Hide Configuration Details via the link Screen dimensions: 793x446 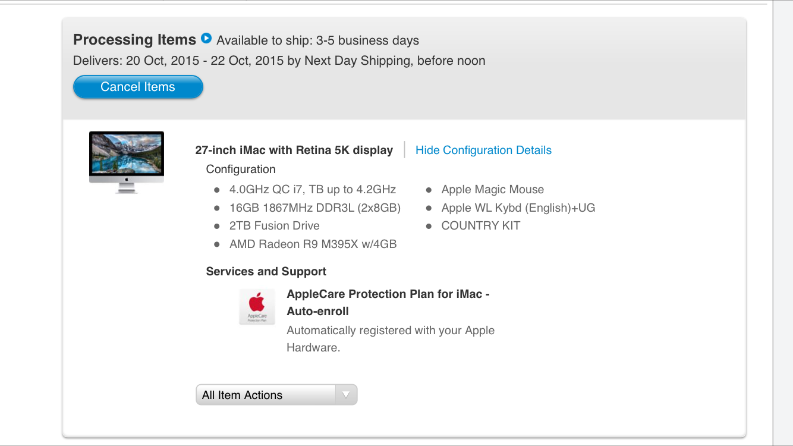click(x=483, y=150)
